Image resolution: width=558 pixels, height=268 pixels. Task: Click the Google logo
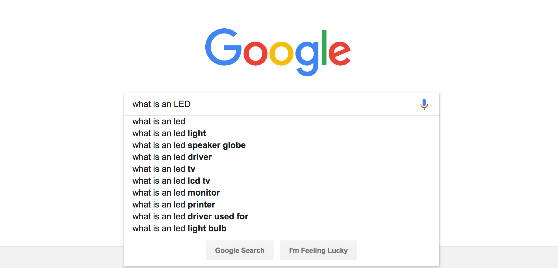pos(278,52)
